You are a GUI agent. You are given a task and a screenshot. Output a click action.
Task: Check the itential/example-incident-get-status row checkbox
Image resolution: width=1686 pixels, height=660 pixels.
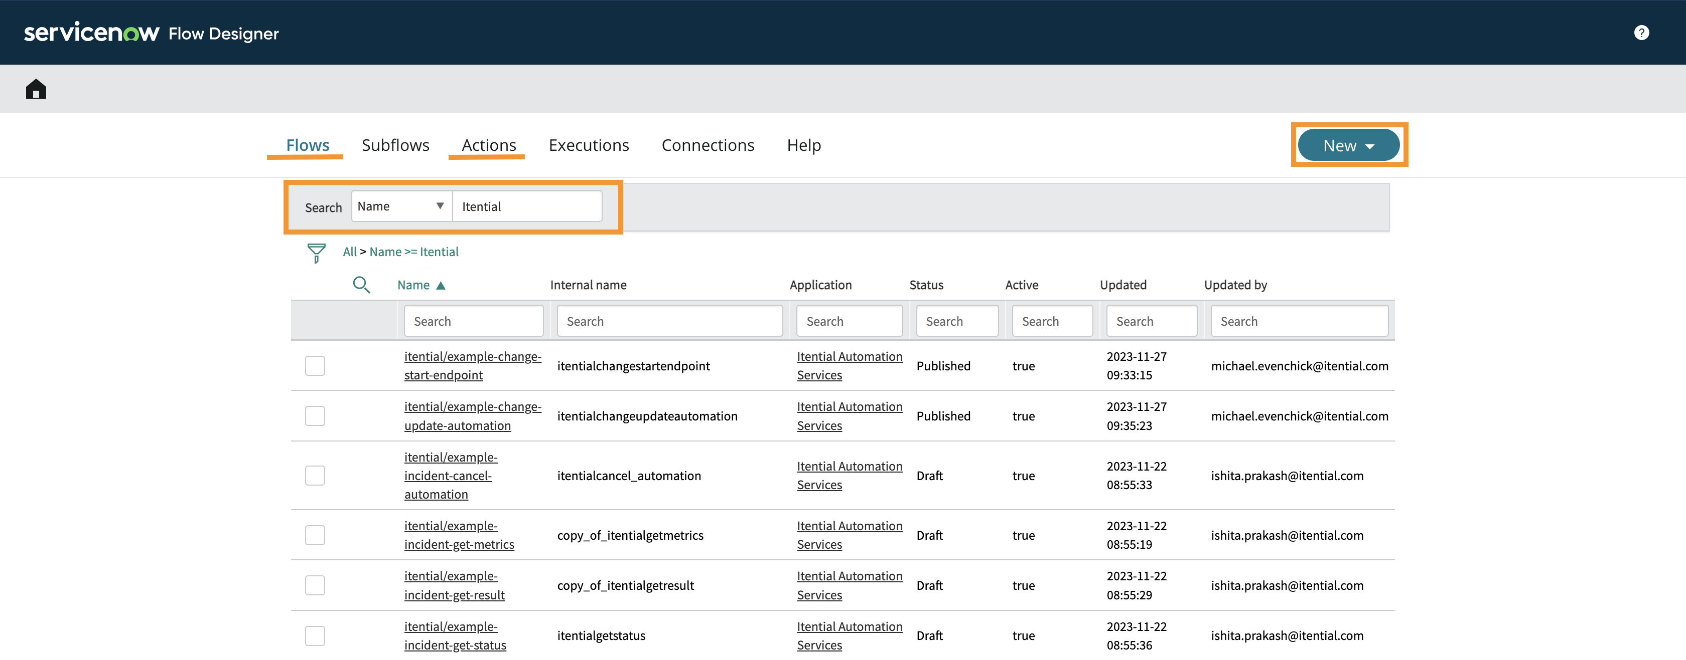[x=315, y=636]
